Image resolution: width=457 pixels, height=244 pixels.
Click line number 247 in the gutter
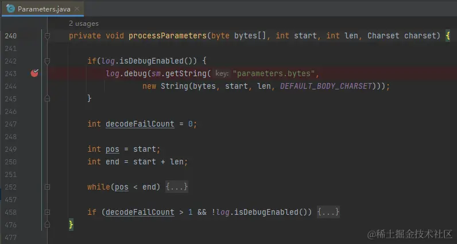coord(11,124)
